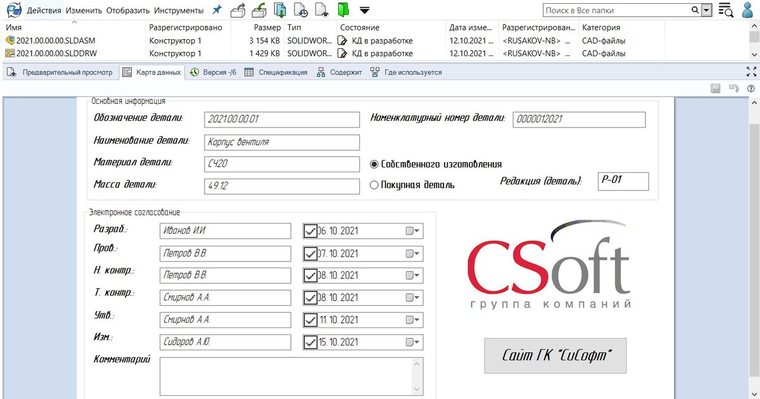Screen dimensions: 760x399
Task: Toggle the 07.10.2021 date checkbox
Action: tap(310, 254)
